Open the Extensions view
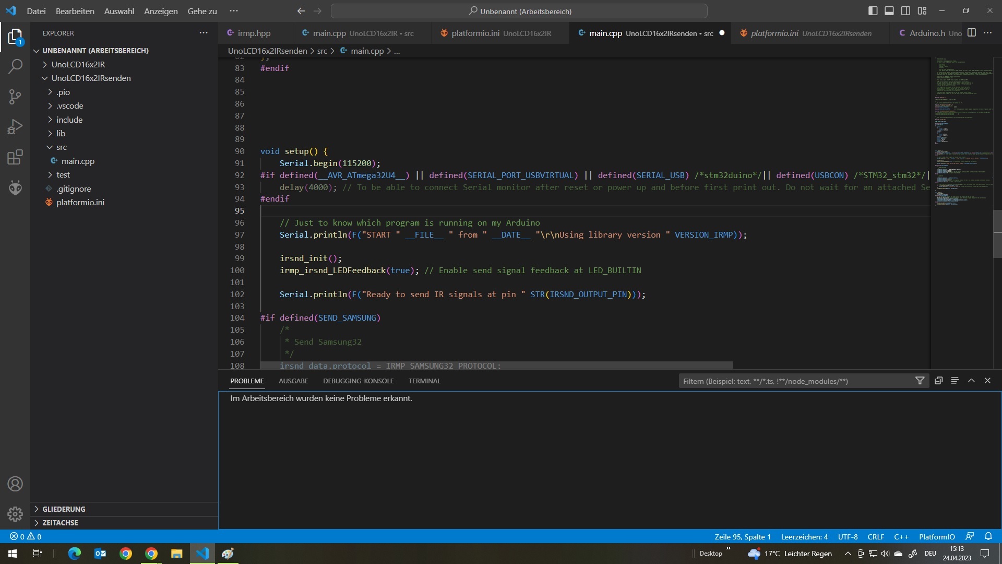Screen dimensions: 1002x564 tap(15, 157)
